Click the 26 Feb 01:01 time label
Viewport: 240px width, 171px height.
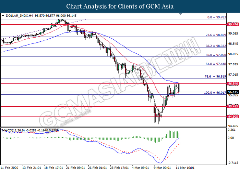[97, 168]
